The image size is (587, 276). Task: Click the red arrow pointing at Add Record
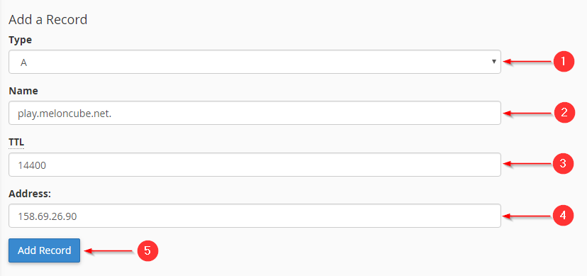coord(108,251)
